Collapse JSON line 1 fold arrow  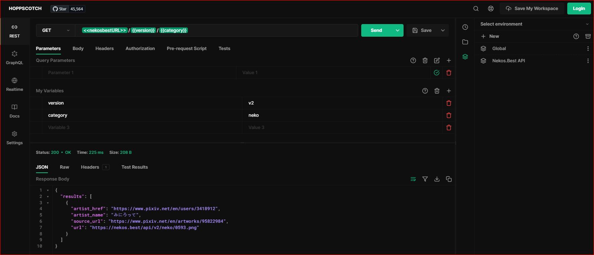click(x=48, y=191)
